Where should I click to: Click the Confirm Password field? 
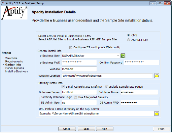pos(142,63)
